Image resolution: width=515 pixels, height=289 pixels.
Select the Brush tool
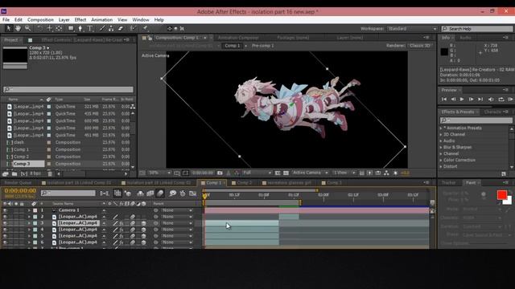102,29
